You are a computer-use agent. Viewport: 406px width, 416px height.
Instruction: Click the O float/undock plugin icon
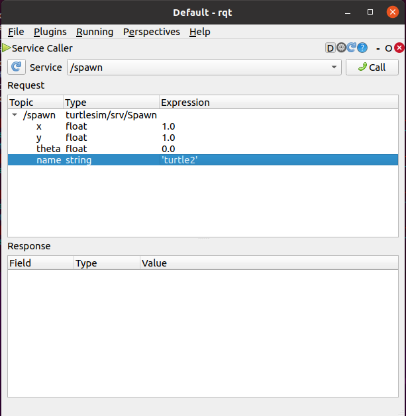(x=389, y=48)
